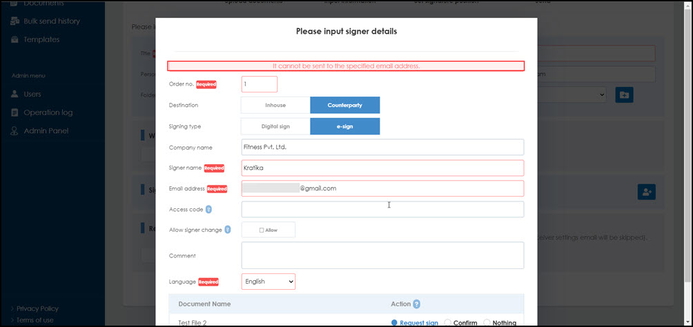Select Inhouse destination

click(x=275, y=105)
